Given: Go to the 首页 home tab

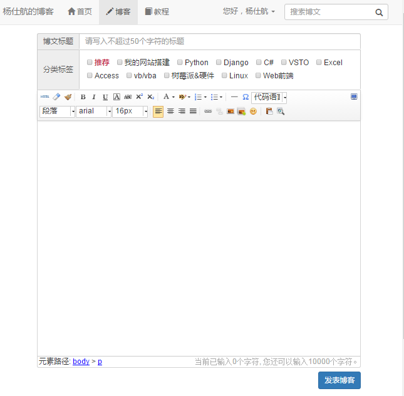Looking at the screenshot, I should (x=80, y=12).
